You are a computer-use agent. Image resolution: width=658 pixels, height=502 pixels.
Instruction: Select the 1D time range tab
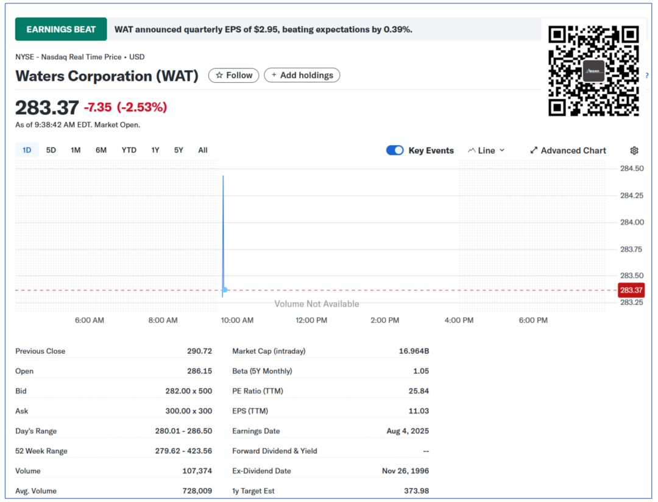27,150
